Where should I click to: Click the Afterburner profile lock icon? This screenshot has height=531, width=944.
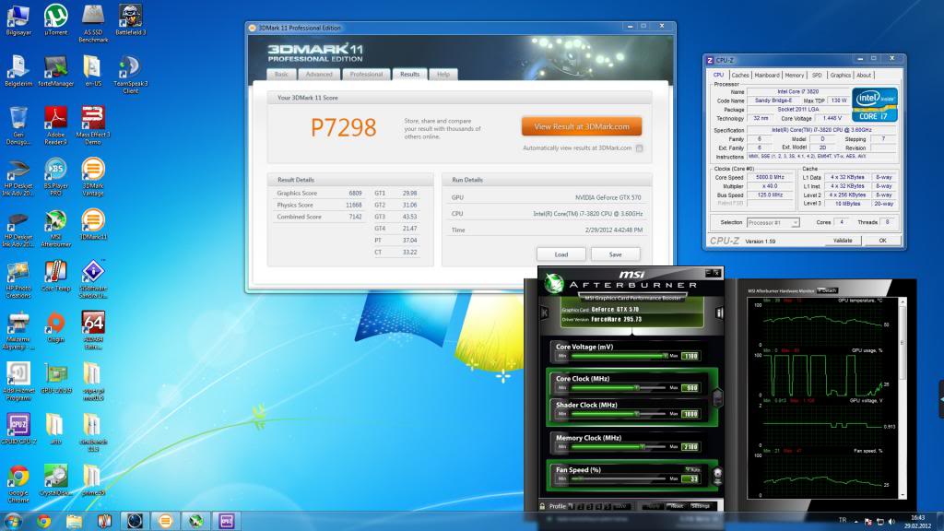(x=542, y=506)
